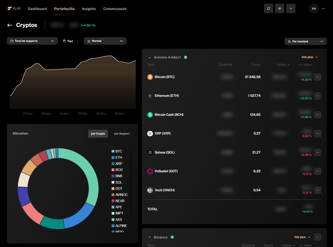Toggle the eye icon to show amounts
Viewport: 333px width, 247px height.
tap(279, 8)
